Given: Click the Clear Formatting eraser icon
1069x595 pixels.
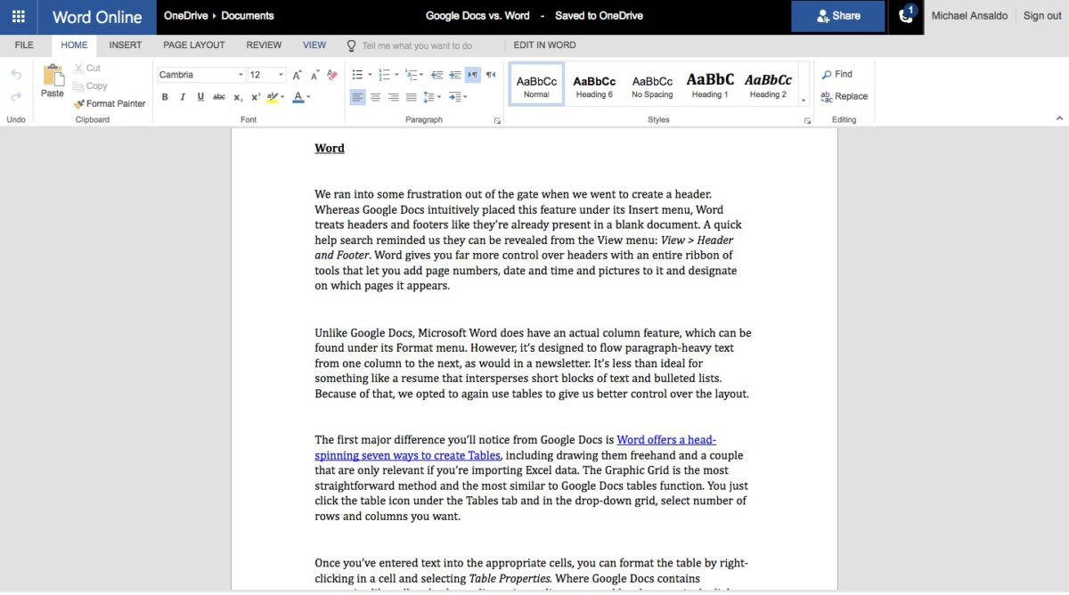Looking at the screenshot, I should (x=332, y=75).
